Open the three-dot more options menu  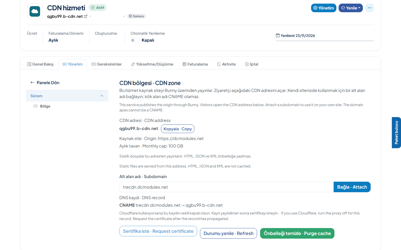click(x=370, y=8)
